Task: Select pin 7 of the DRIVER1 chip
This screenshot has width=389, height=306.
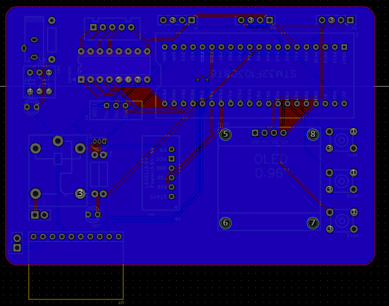Action: point(138,80)
